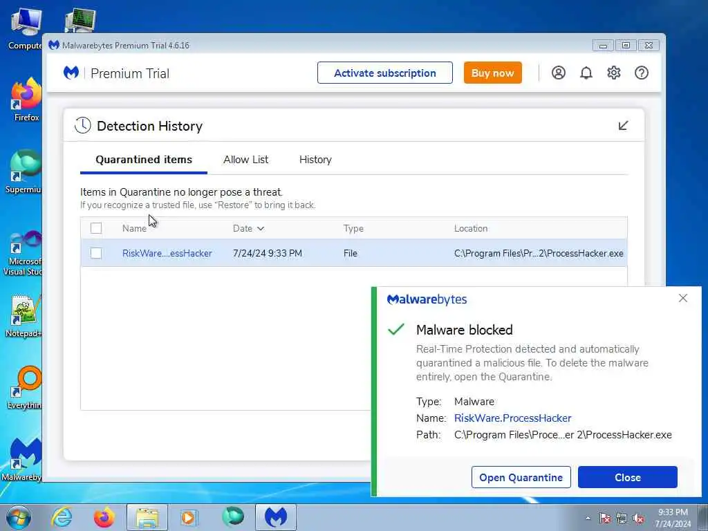Click the 7/24/24 9:33 PM date cell
708x531 pixels.
point(268,253)
